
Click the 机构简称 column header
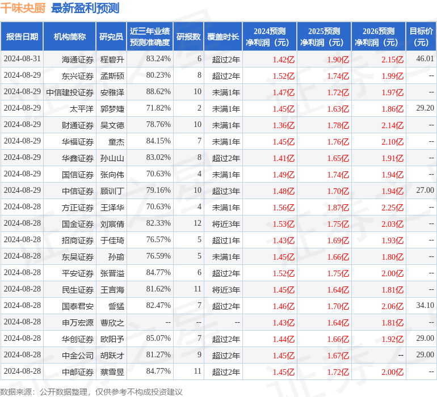coord(70,36)
